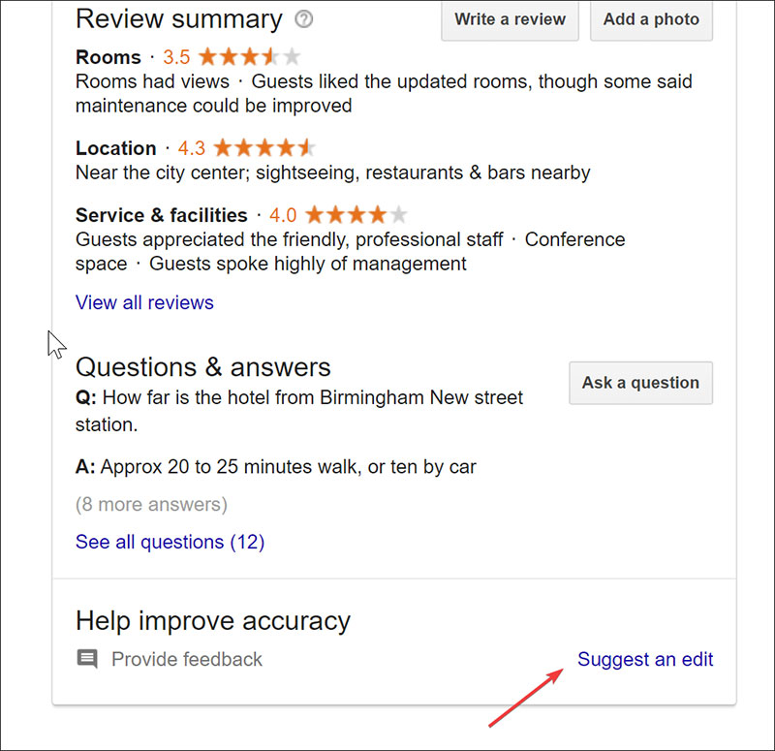Screen dimensions: 775x751
Task: Click the Add a photo button
Action: pos(651,18)
